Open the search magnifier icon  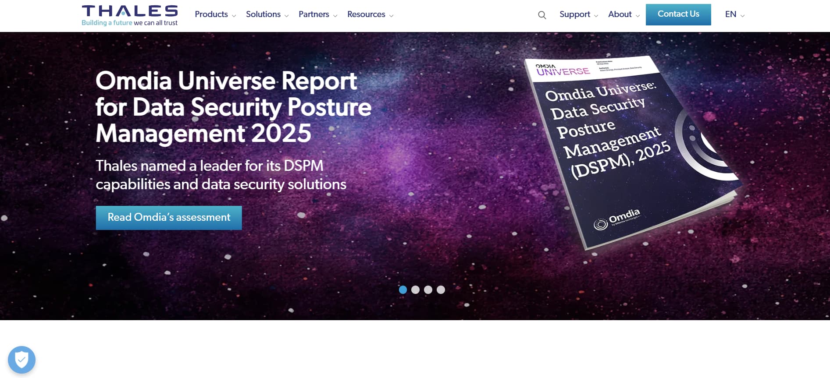[x=542, y=15]
